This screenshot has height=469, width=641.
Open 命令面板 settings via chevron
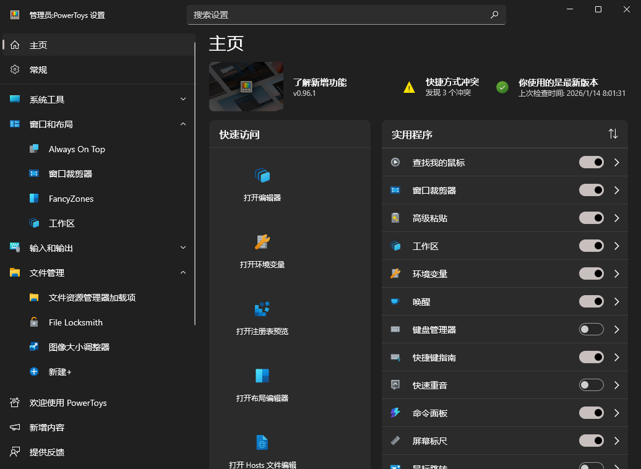(617, 413)
